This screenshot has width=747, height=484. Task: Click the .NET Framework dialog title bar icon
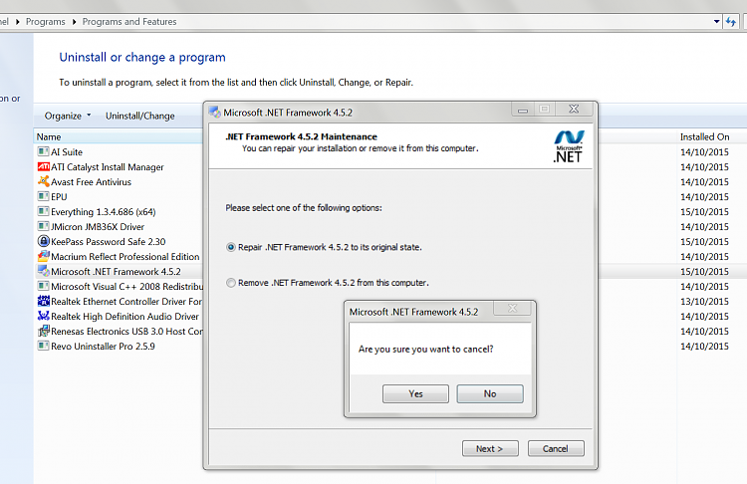pos(215,113)
